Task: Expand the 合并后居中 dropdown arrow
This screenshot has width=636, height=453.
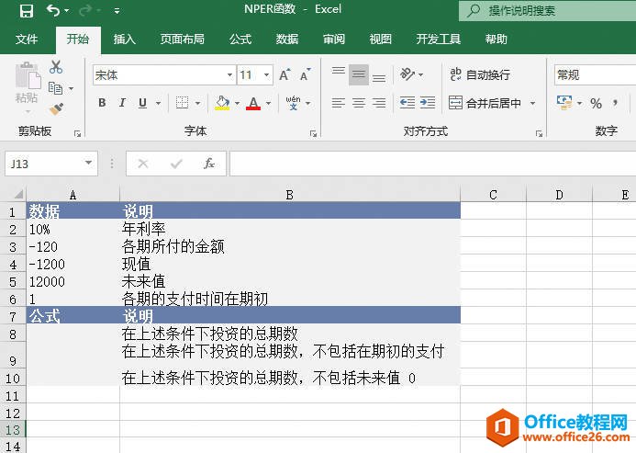Action: (532, 103)
